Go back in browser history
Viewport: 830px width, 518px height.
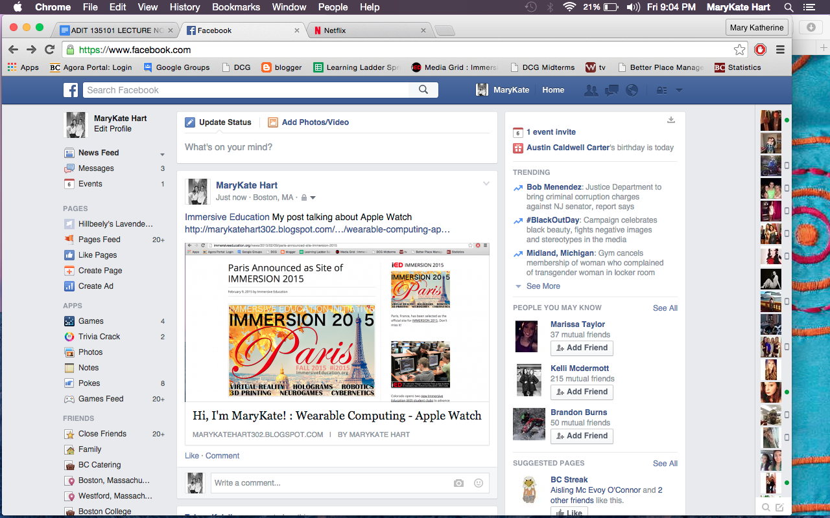(x=13, y=50)
